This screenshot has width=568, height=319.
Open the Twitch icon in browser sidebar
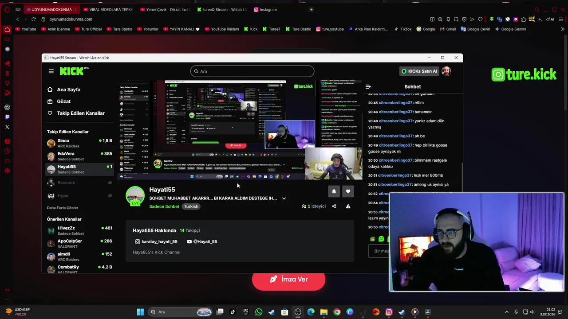7,117
